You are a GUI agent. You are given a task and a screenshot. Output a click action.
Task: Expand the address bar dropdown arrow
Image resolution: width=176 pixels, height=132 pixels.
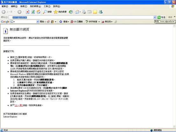point(155,17)
